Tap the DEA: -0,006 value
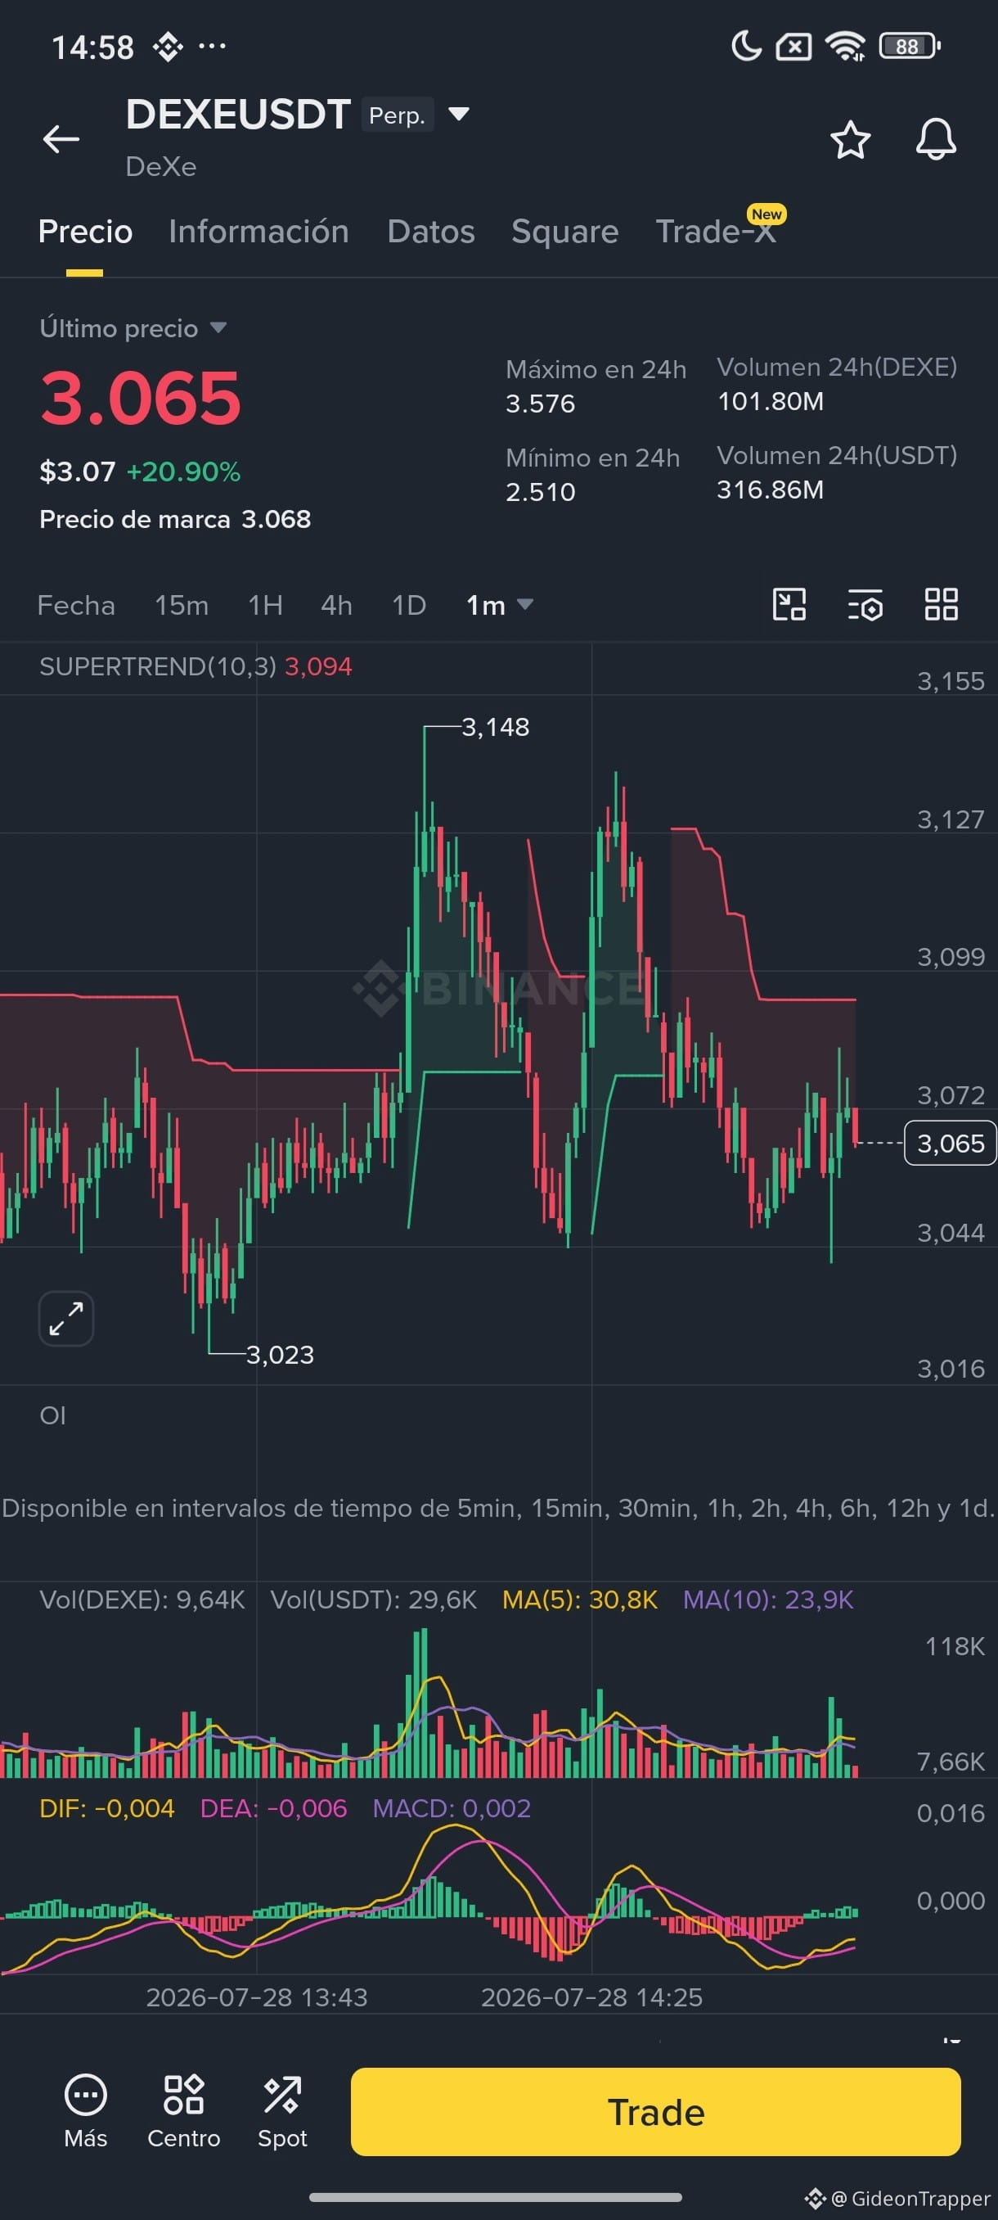This screenshot has width=998, height=2220. pos(273,1808)
